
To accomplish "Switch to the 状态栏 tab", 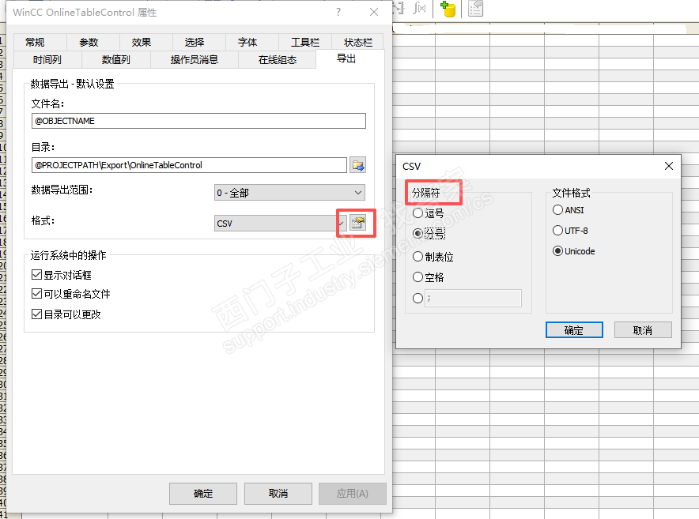I will coord(357,43).
